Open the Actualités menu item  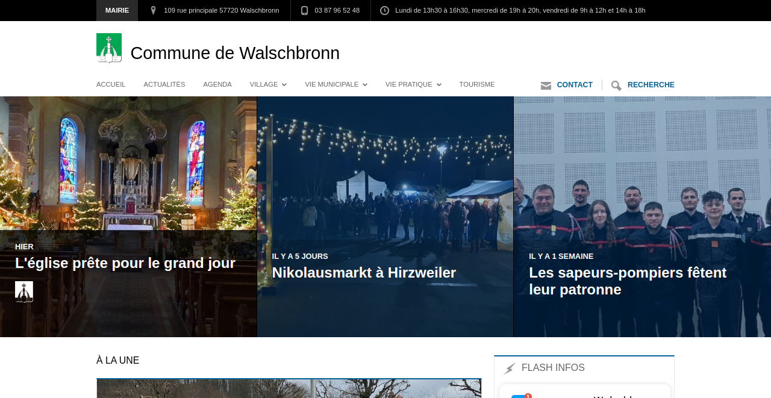(x=164, y=84)
